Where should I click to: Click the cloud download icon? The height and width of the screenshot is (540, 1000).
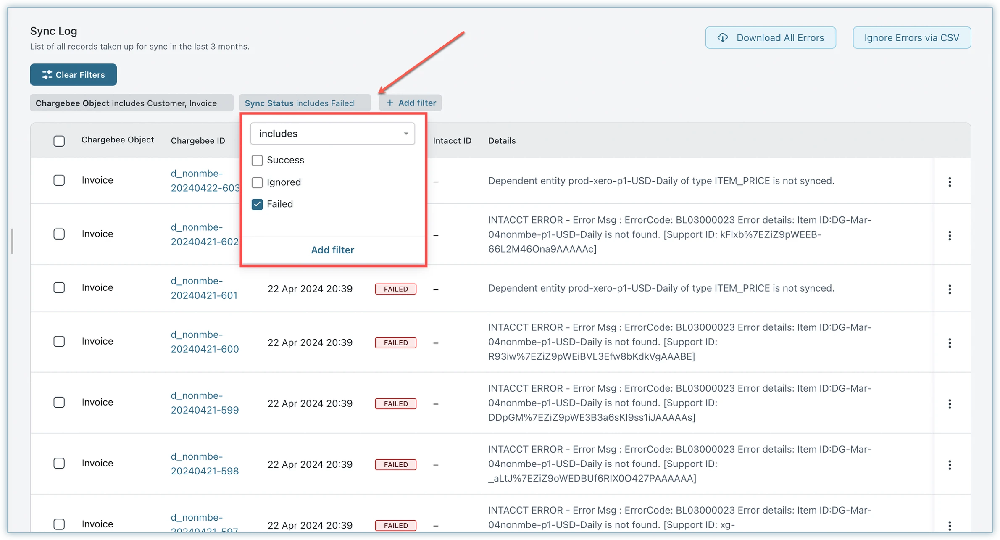(722, 38)
